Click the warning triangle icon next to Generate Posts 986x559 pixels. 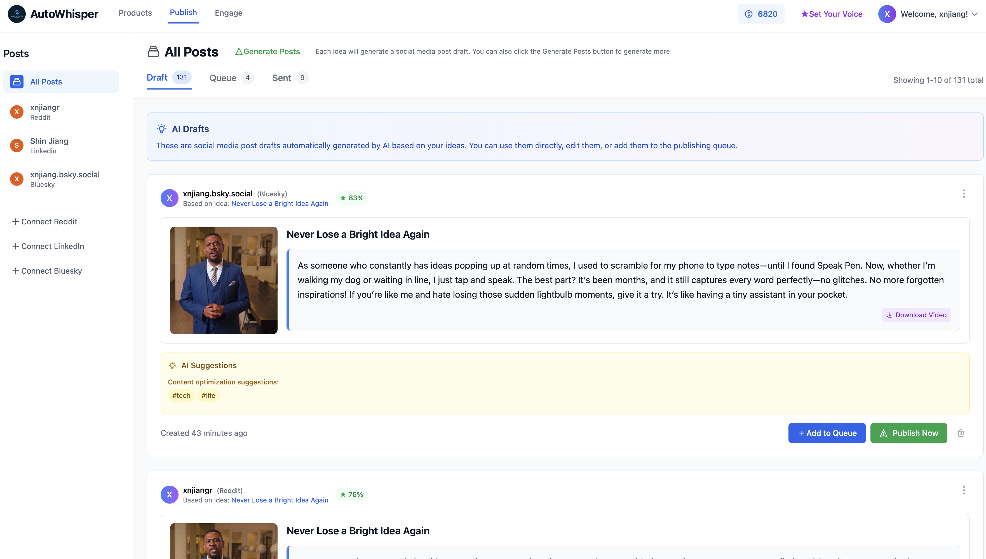[x=239, y=51]
